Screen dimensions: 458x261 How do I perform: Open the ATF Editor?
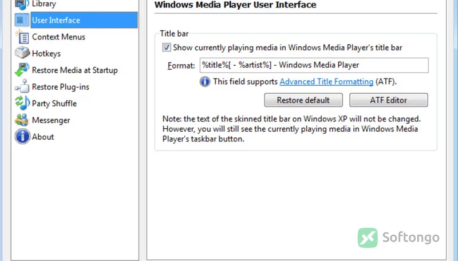pyautogui.click(x=389, y=100)
